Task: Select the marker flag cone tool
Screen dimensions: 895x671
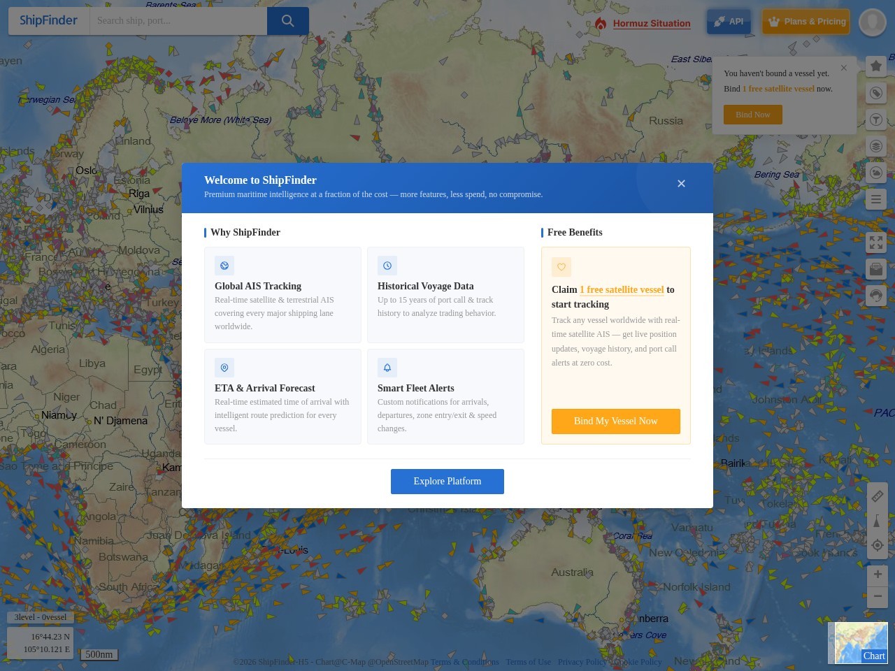Action: (x=878, y=521)
